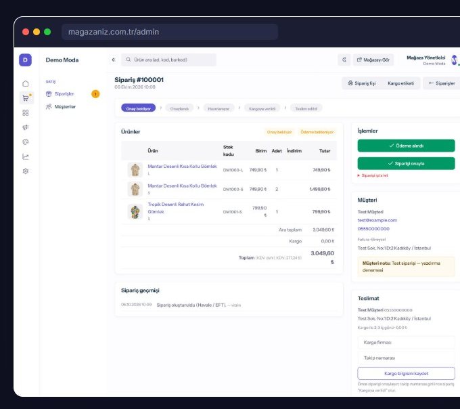Viewport: 460px width, 409px height.
Task: Click the yellow minimize window dot
Action: [x=37, y=32]
